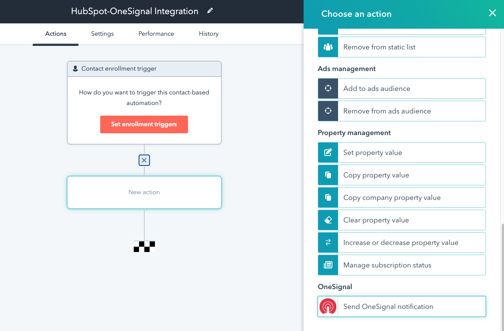Screen dimensions: 504x331
Task: Select Increase or decrease property value
Action: coord(402,242)
